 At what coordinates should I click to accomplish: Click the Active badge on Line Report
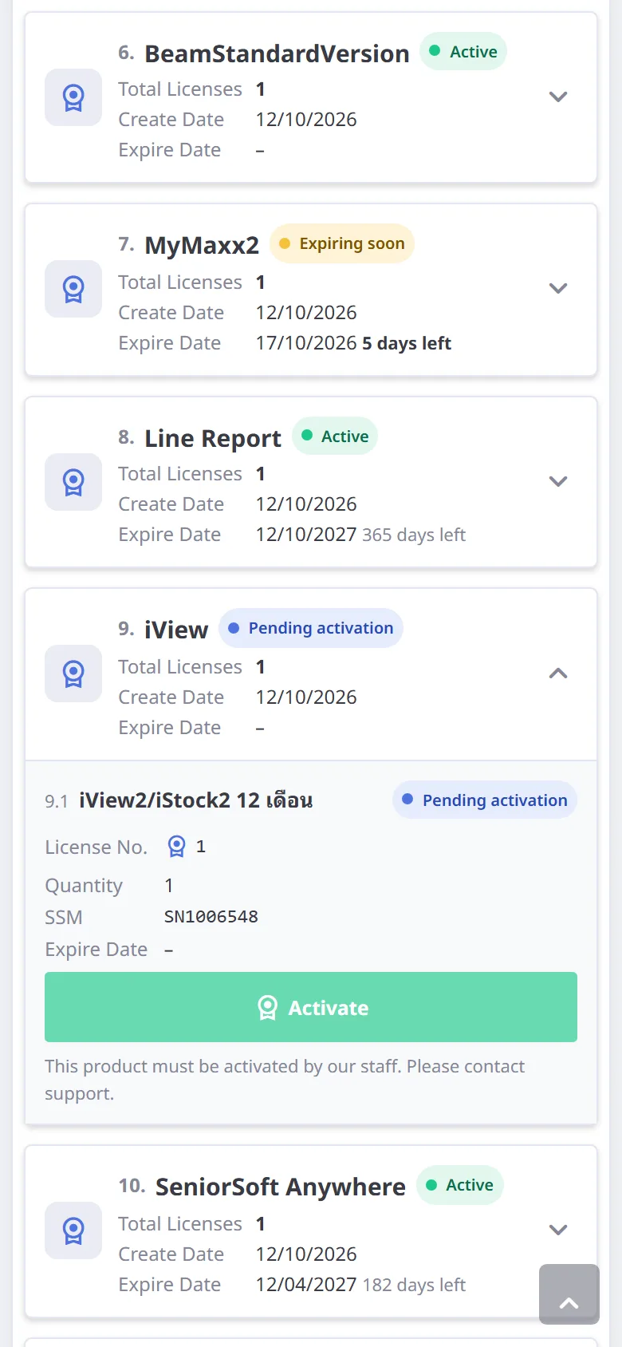coord(335,436)
